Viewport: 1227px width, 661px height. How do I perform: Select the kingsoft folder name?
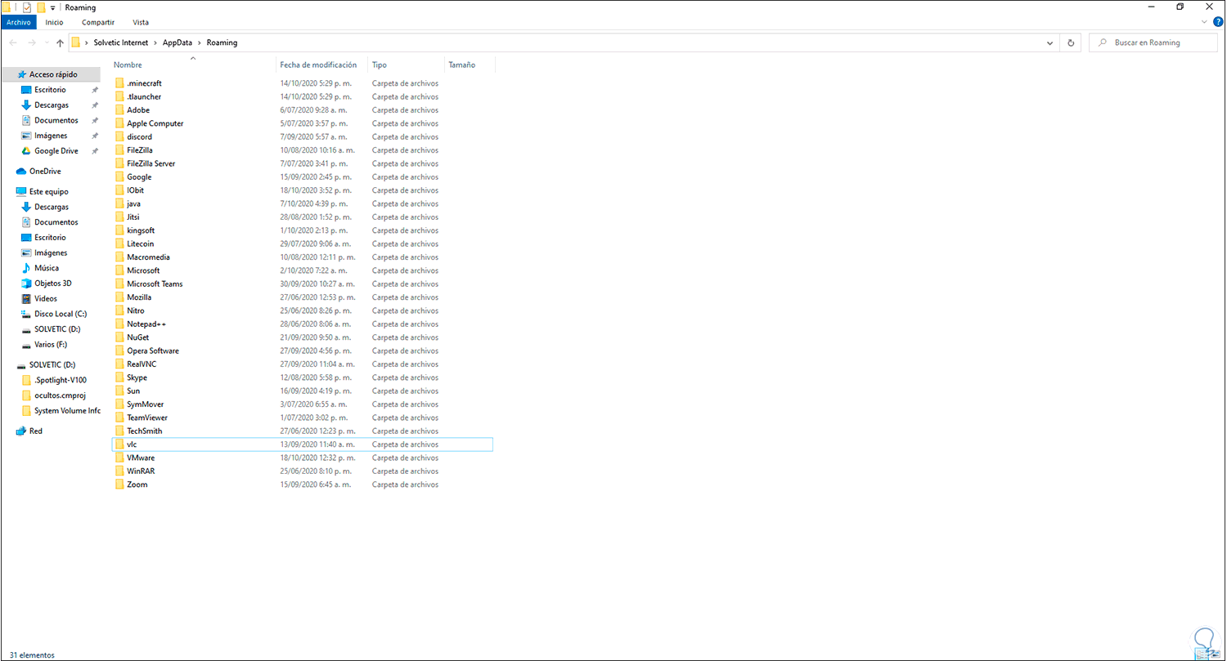(141, 230)
